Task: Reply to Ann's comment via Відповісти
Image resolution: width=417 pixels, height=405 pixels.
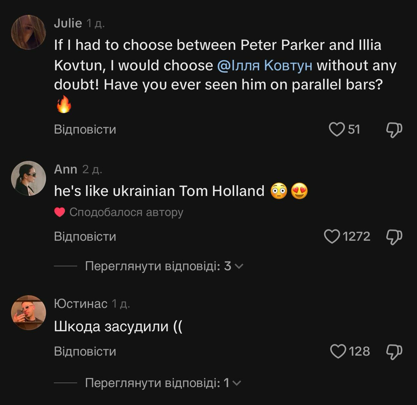Action: (85, 237)
